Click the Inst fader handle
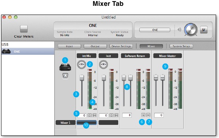 coord(104,78)
